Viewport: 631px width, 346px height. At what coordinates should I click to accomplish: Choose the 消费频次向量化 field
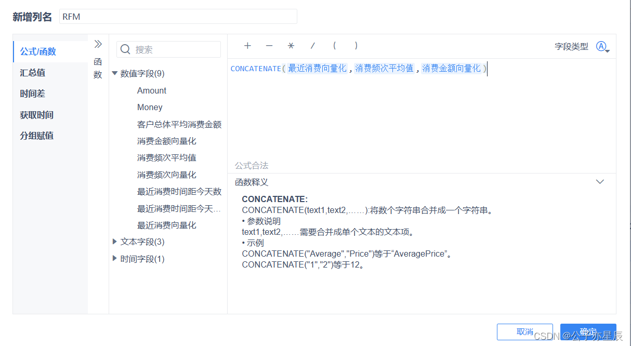167,175
